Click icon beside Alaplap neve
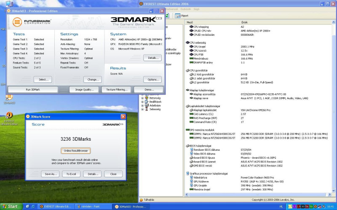Viewport: 337px width, 210px height. pyautogui.click(x=191, y=98)
